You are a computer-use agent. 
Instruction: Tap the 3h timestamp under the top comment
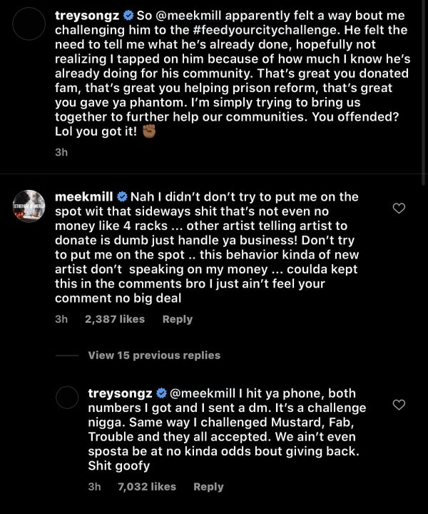61,151
